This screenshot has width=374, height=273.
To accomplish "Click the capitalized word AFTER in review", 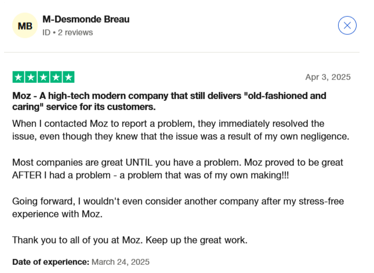I will point(27,175).
